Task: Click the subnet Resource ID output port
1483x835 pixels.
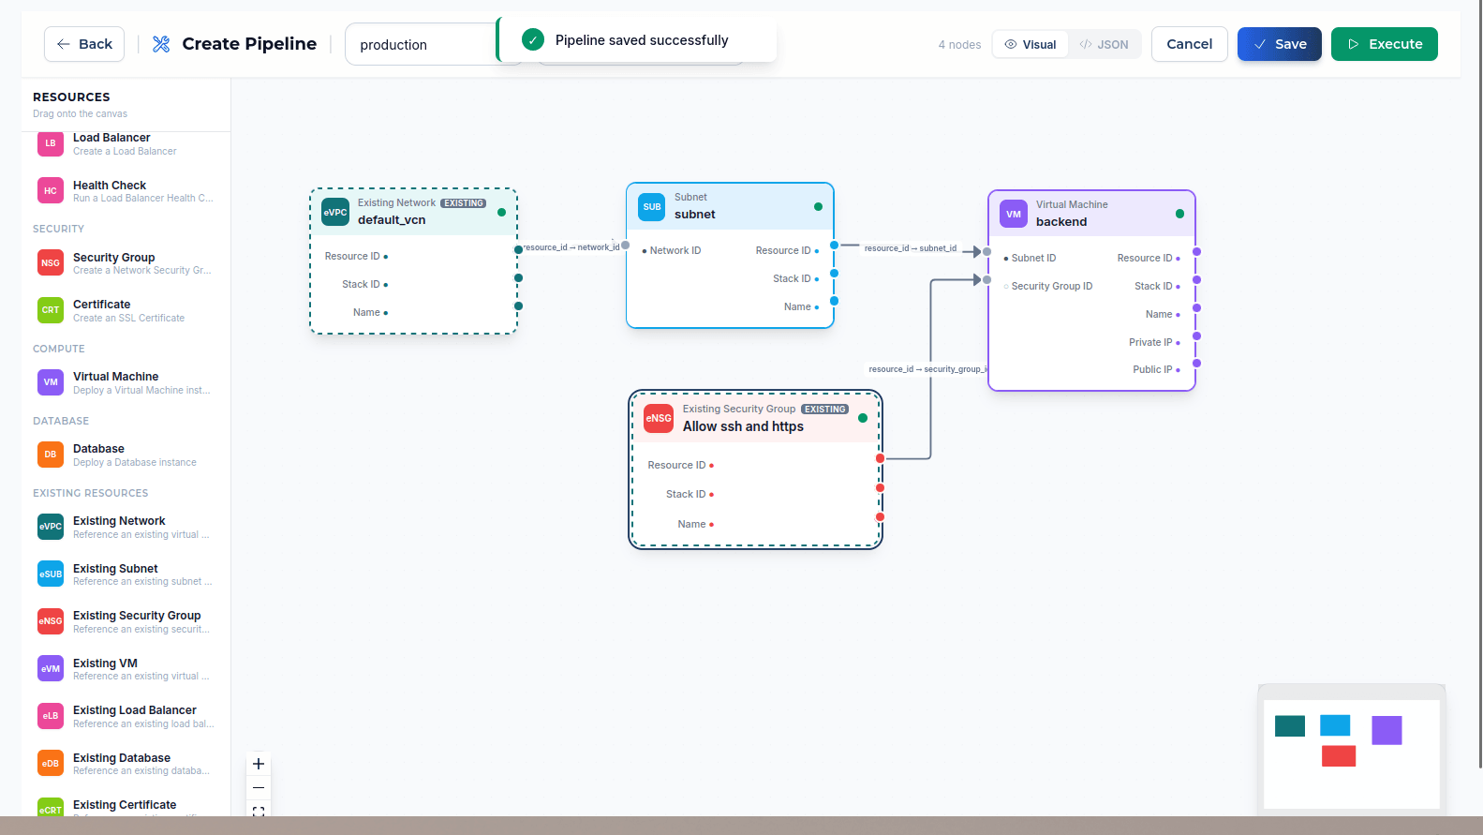Action: (834, 246)
